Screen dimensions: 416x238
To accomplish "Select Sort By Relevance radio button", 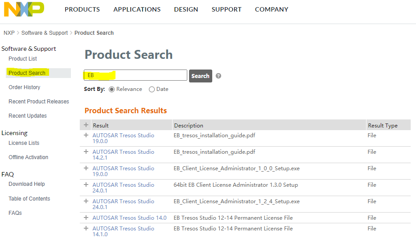I will pos(112,89).
